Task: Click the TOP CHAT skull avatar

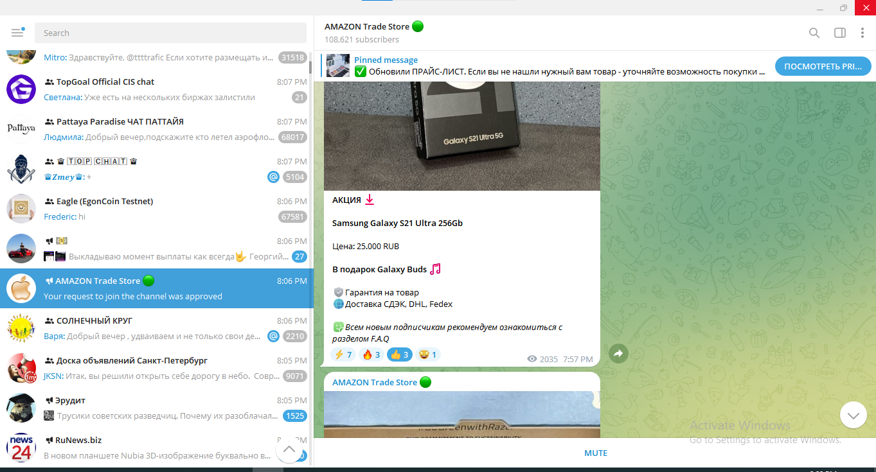Action: (x=21, y=169)
